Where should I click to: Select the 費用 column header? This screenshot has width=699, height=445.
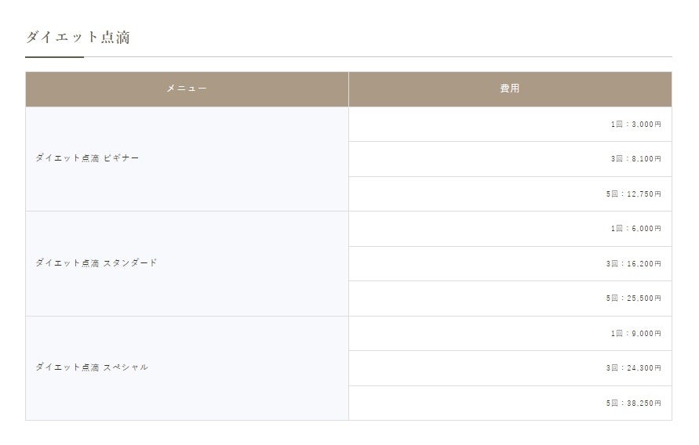click(x=510, y=89)
